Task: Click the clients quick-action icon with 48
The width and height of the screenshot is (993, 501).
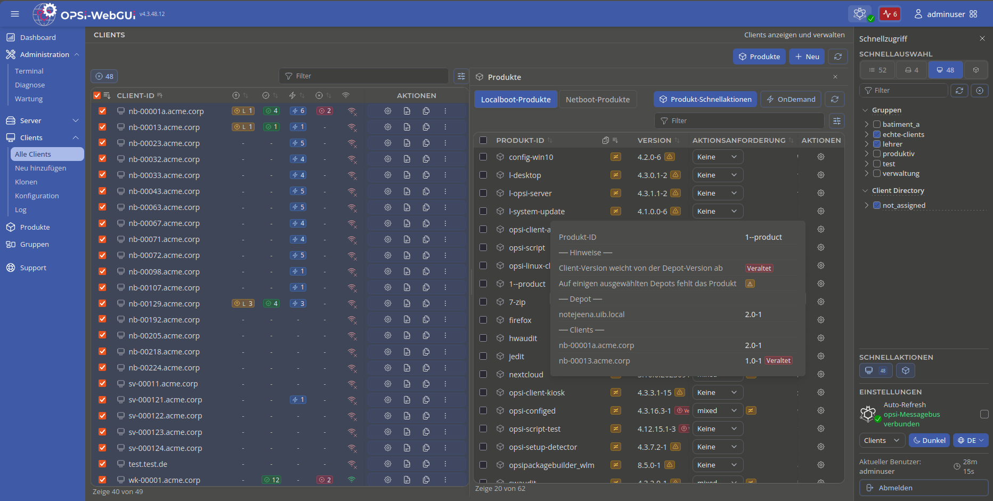Action: 876,370
